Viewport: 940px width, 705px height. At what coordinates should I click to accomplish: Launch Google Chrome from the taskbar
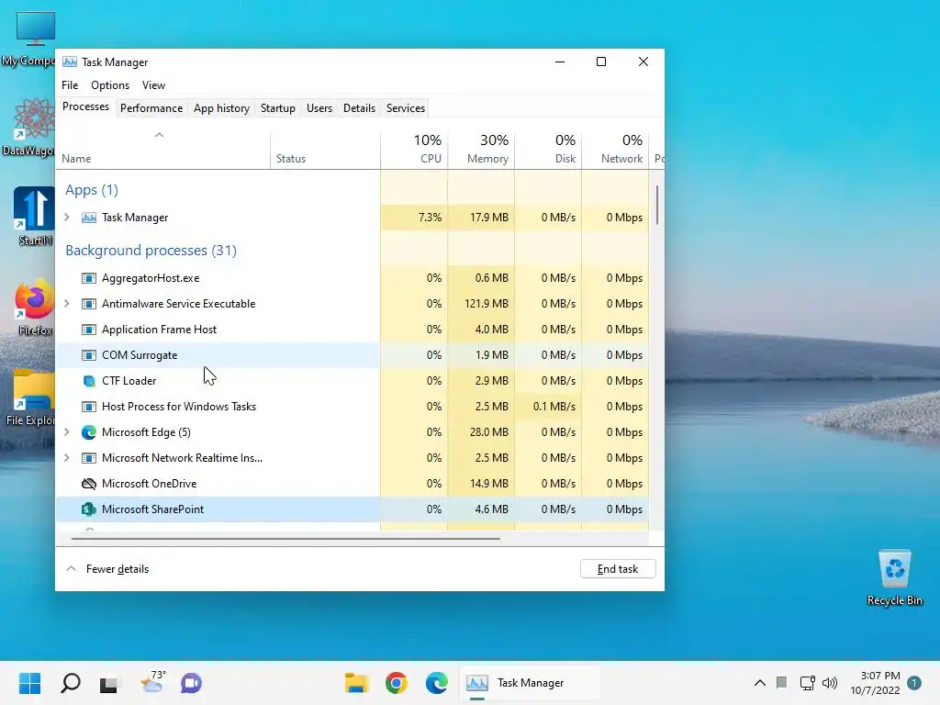point(397,683)
